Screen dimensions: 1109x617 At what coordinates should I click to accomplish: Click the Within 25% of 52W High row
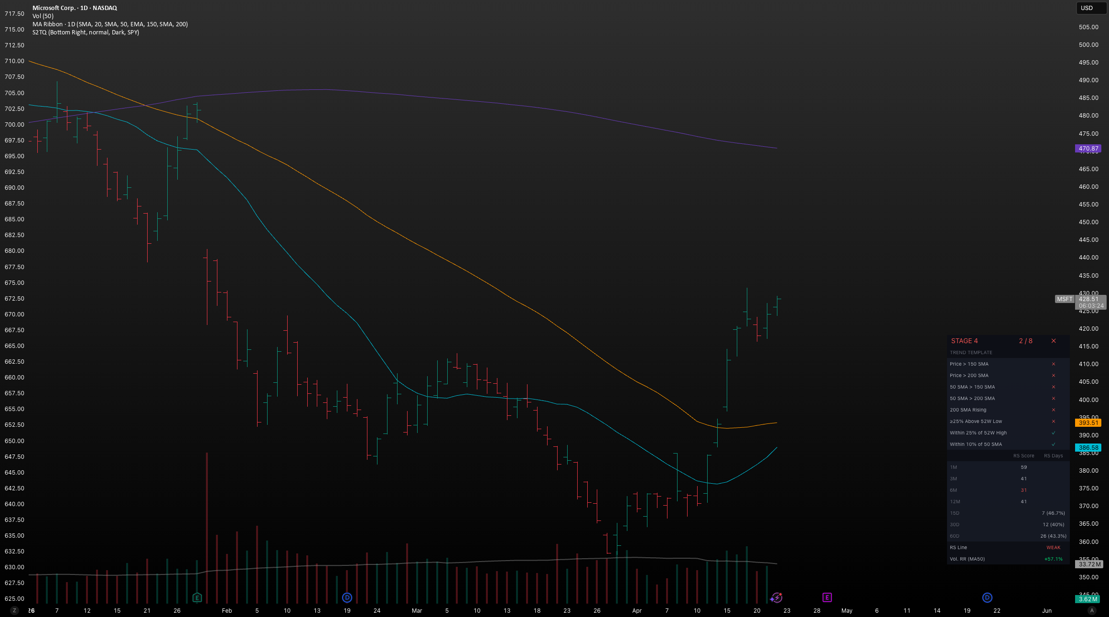pyautogui.click(x=1008, y=433)
